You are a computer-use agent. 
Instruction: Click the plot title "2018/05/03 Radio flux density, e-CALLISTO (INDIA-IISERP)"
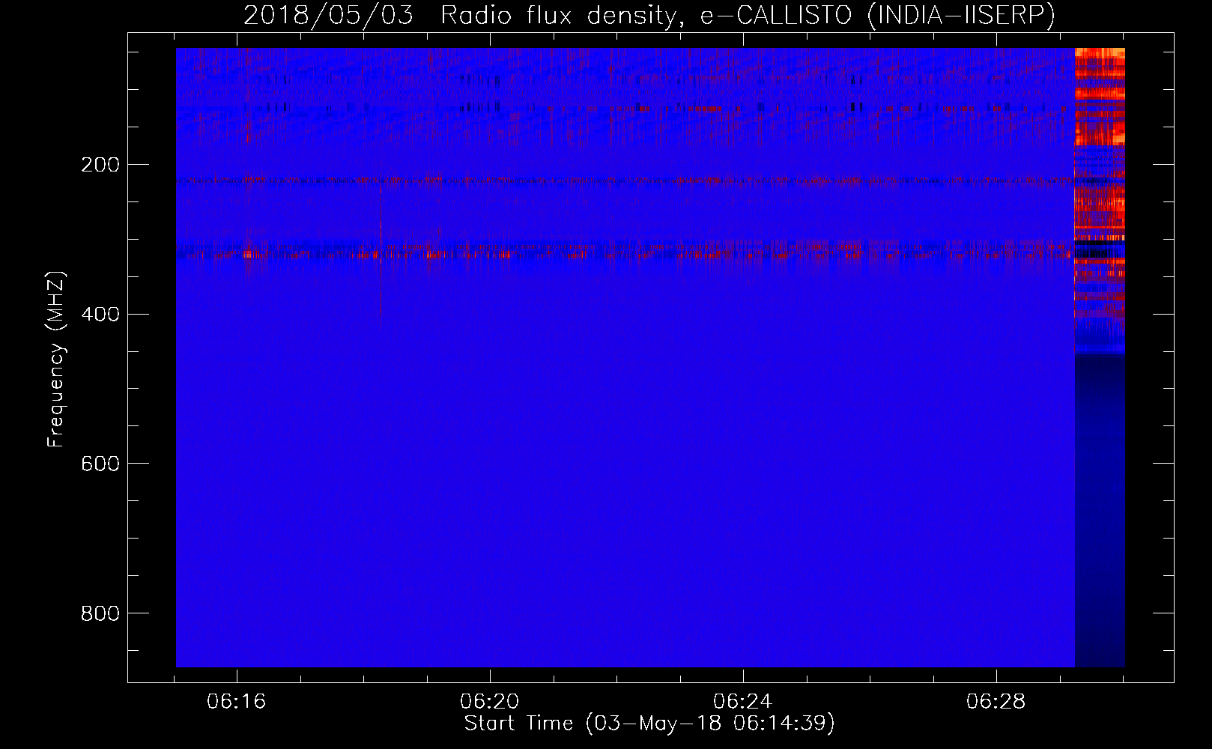649,15
